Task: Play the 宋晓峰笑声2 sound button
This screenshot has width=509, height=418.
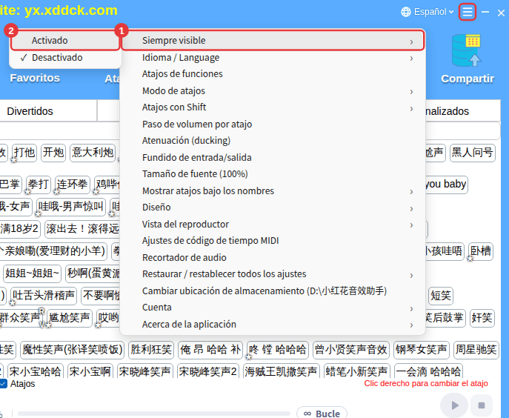Action: click(208, 371)
